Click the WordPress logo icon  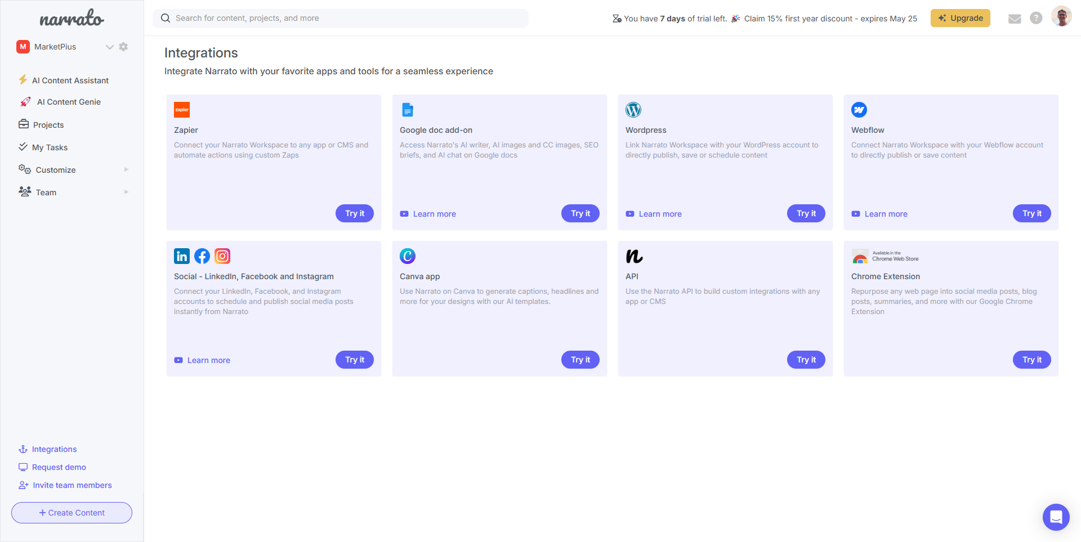(633, 110)
